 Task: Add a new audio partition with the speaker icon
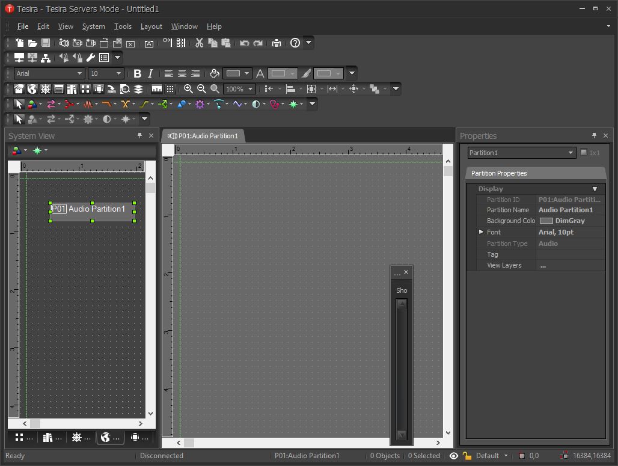pyautogui.click(x=64, y=43)
